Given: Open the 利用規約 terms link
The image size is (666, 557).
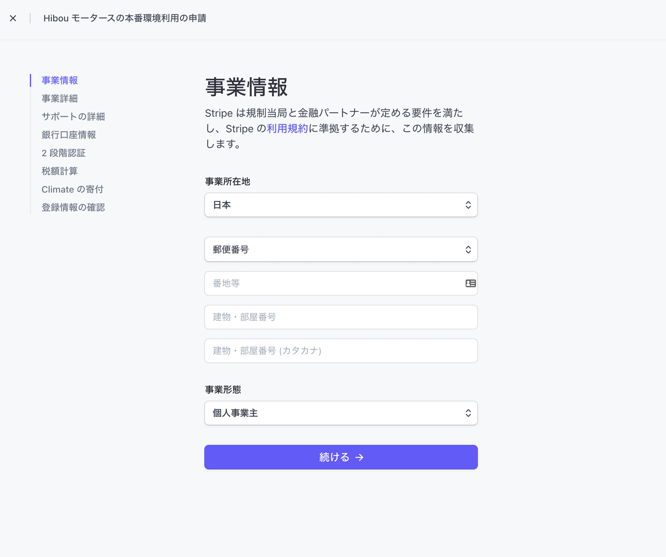Looking at the screenshot, I should 287,129.
